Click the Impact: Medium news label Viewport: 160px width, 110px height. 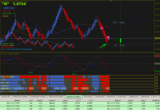click(x=7, y=47)
